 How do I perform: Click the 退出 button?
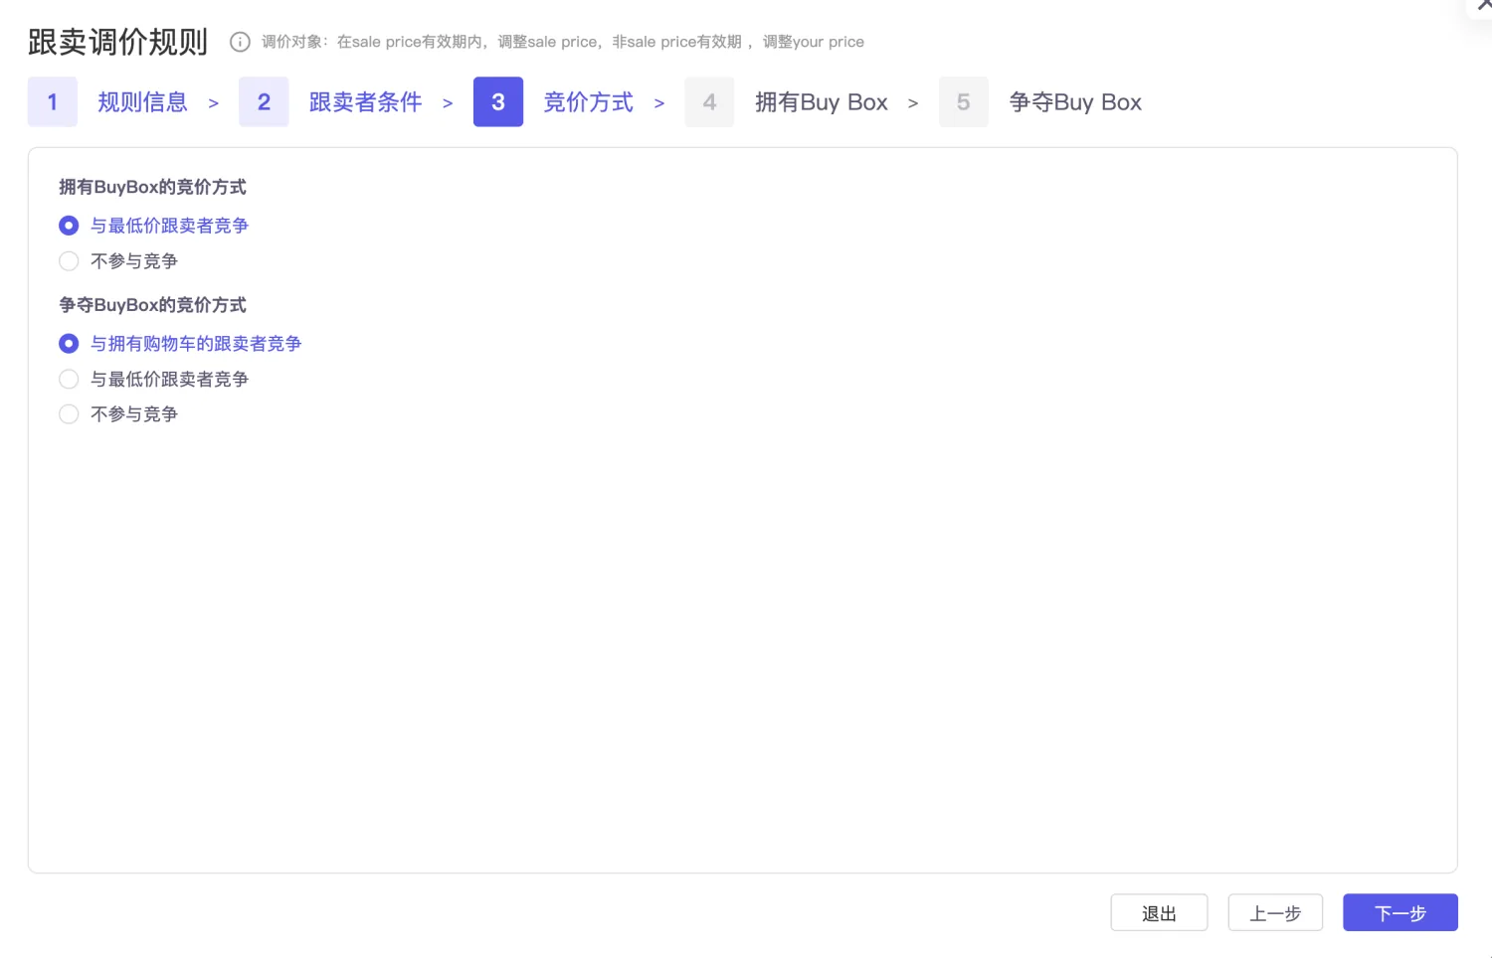pyautogui.click(x=1159, y=912)
